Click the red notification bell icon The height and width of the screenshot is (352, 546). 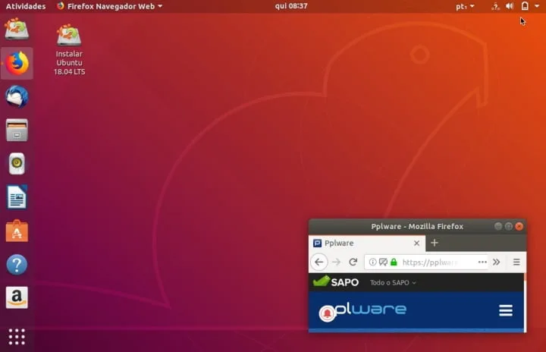(x=327, y=313)
